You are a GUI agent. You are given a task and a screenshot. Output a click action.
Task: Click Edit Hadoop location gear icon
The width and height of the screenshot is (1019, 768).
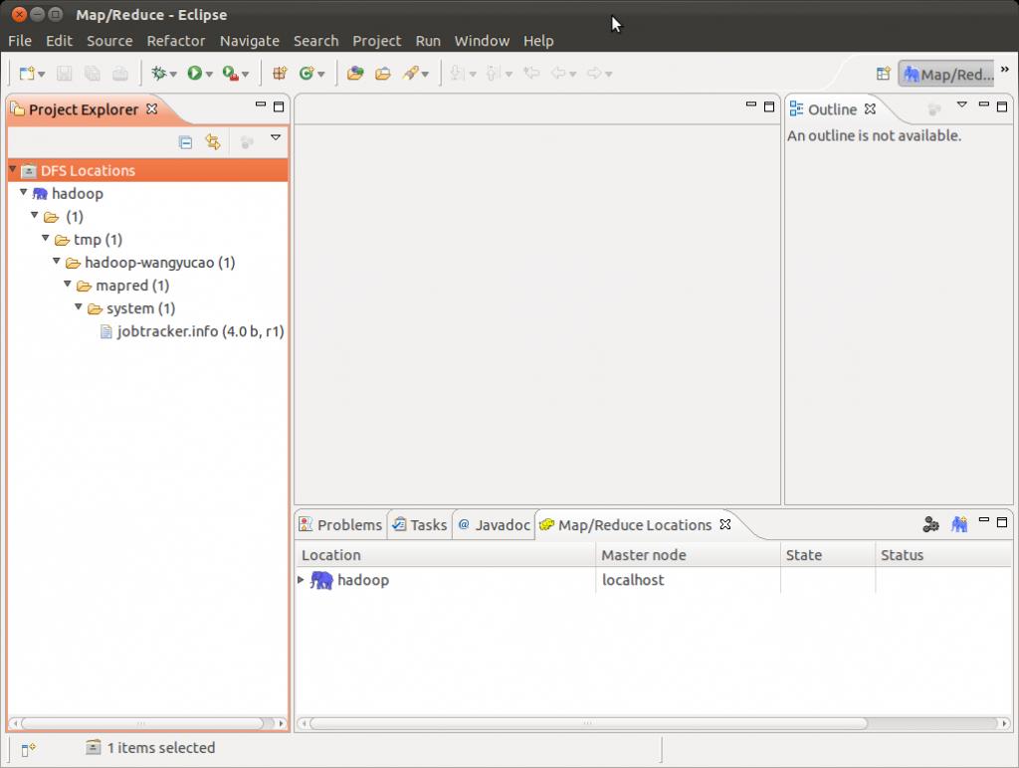(x=930, y=523)
